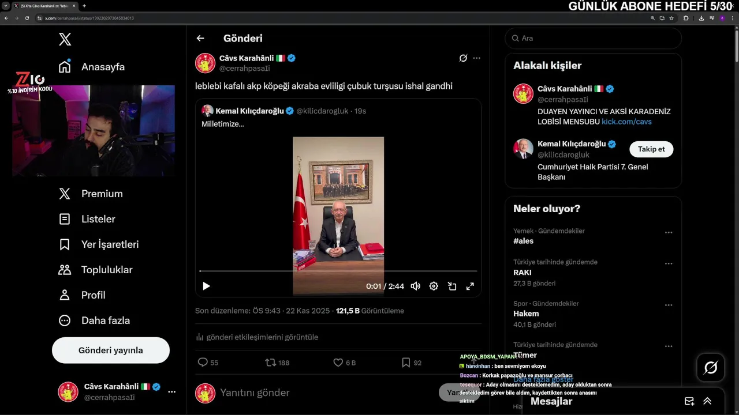Open Yer İşaretleri bookmarks
This screenshot has width=739, height=415.
[99, 244]
